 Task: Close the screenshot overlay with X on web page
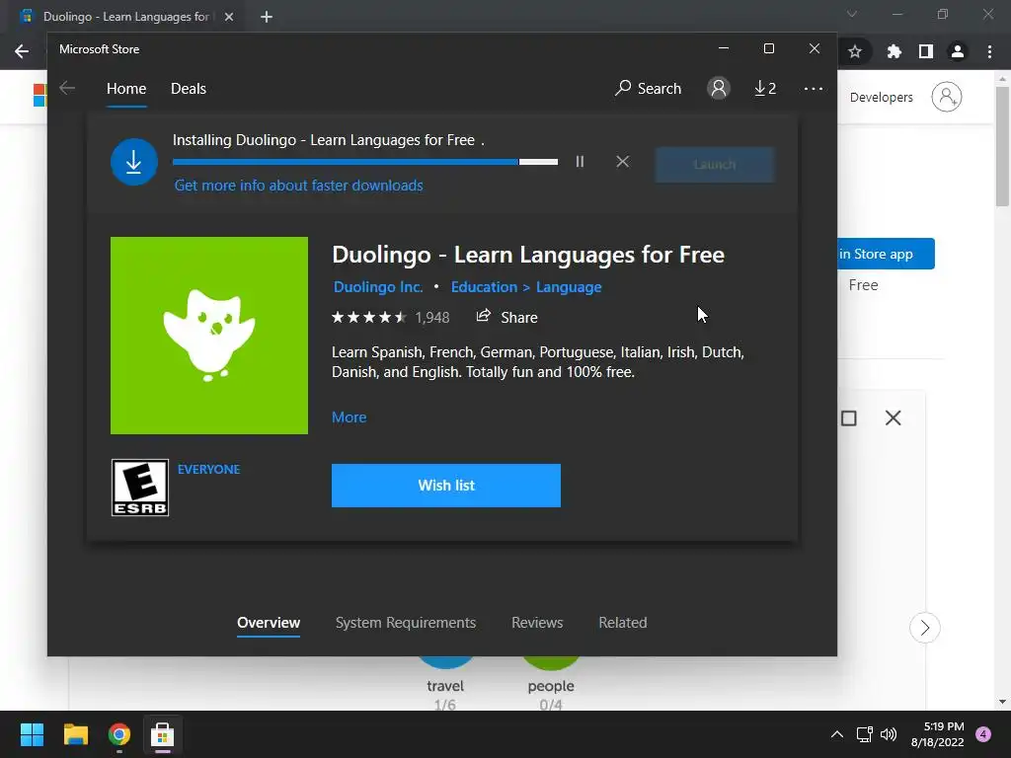click(x=893, y=418)
